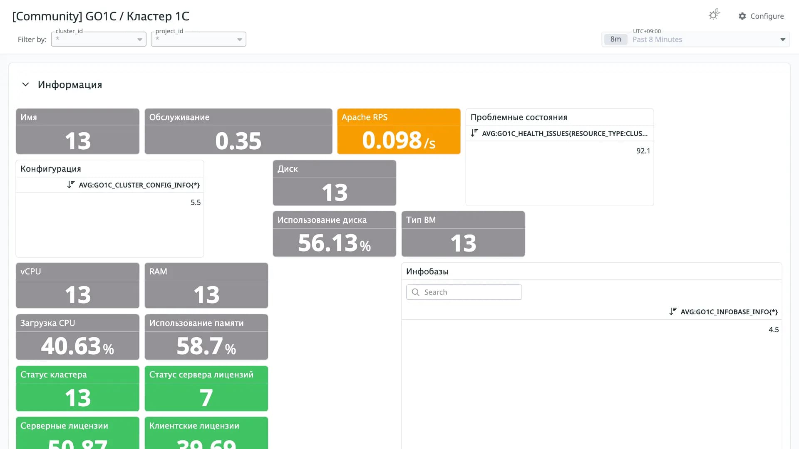Click sort icon in Инфобазы table header
Viewport: 799px width, 449px height.
tap(673, 311)
